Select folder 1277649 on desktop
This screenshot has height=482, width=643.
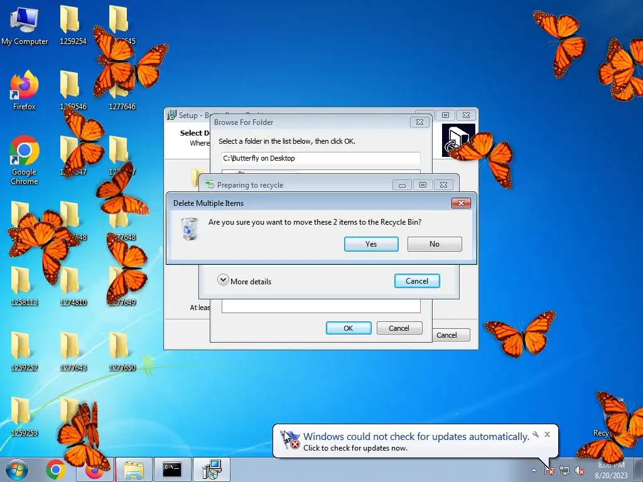(x=122, y=286)
